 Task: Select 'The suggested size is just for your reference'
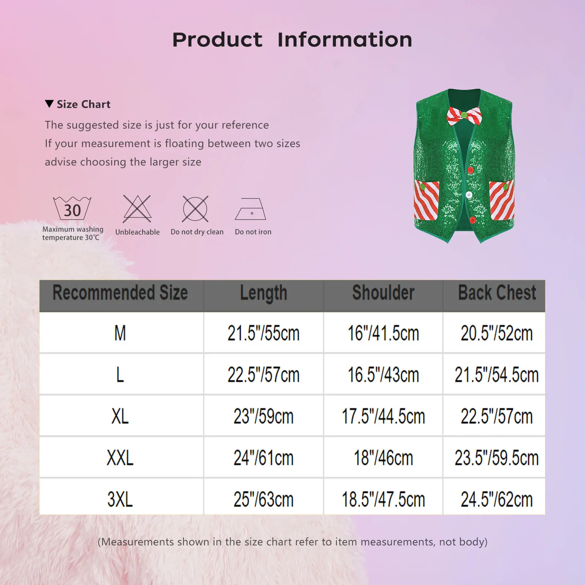[157, 125]
